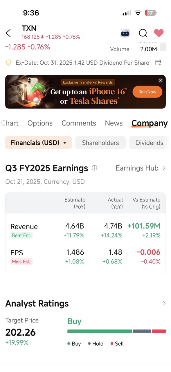Expand the Financials (USD) dropdown
This screenshot has height=372, width=171.
tap(38, 143)
